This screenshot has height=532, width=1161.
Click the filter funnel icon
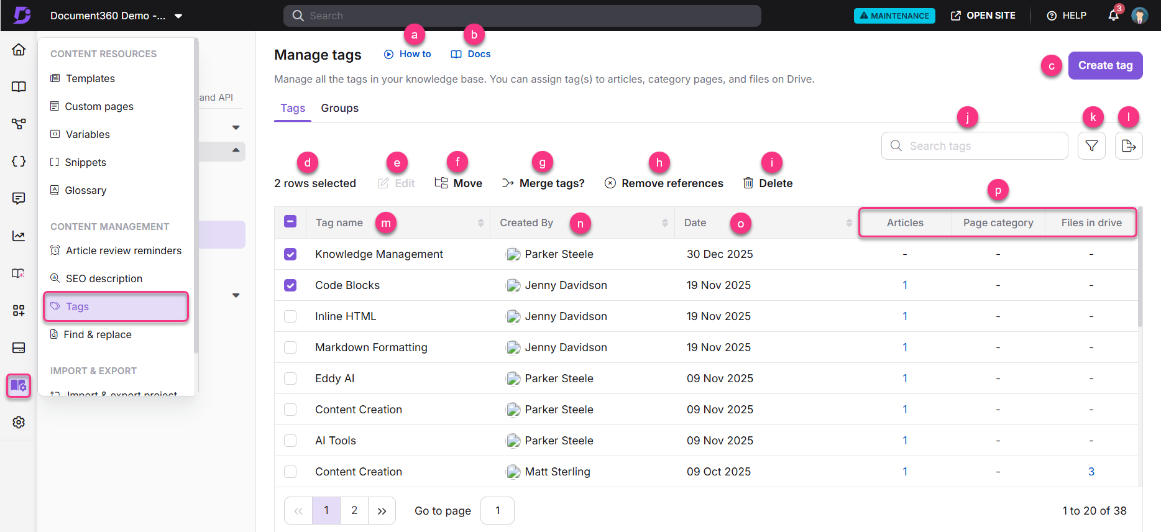pos(1091,146)
